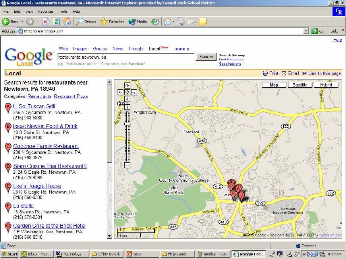The width and height of the screenshot is (346, 259).
Task: Open the Mail button dropdown arrow
Action: [x=174, y=22]
